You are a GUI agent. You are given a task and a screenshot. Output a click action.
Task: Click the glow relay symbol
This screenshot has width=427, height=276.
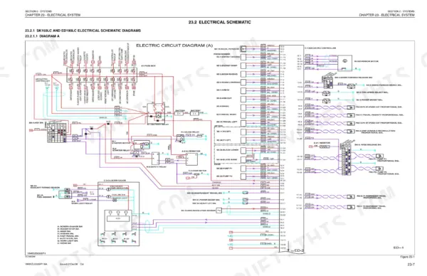click(180, 139)
